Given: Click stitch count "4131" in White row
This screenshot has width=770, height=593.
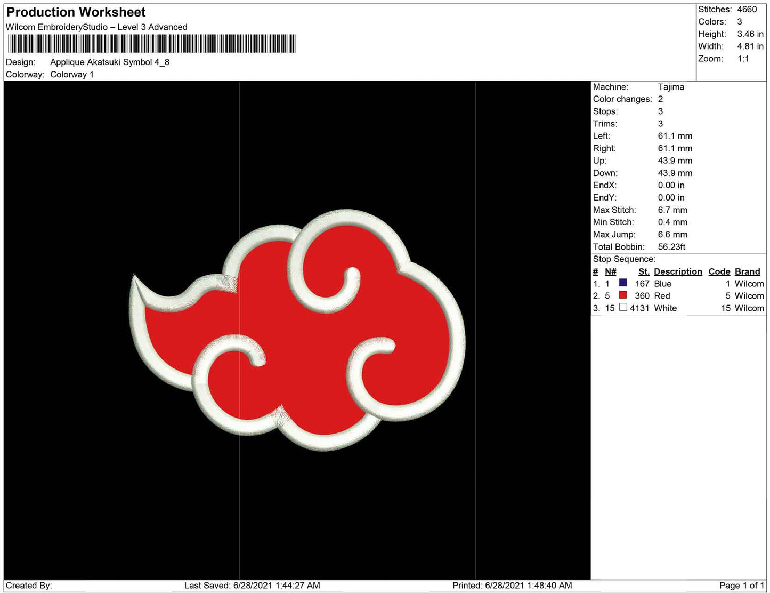Looking at the screenshot, I should point(639,308).
